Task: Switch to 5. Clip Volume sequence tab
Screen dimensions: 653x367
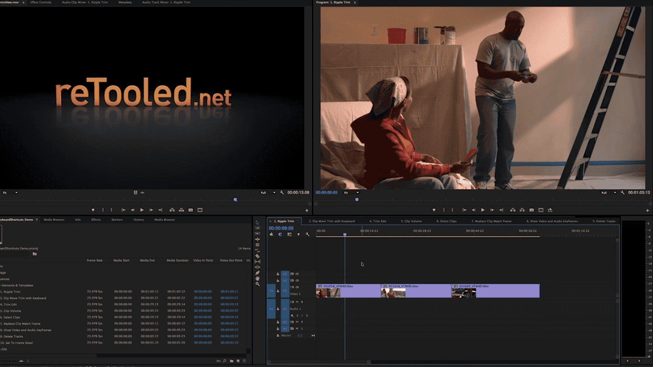Action: (412, 221)
